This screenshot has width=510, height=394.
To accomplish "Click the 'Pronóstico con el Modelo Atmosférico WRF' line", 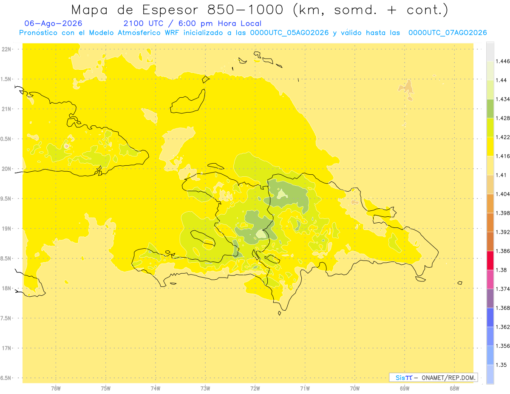I will click(x=252, y=33).
